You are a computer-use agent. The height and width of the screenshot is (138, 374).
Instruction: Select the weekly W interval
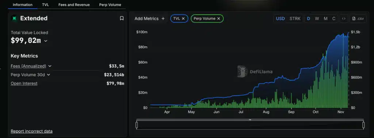[317, 19]
